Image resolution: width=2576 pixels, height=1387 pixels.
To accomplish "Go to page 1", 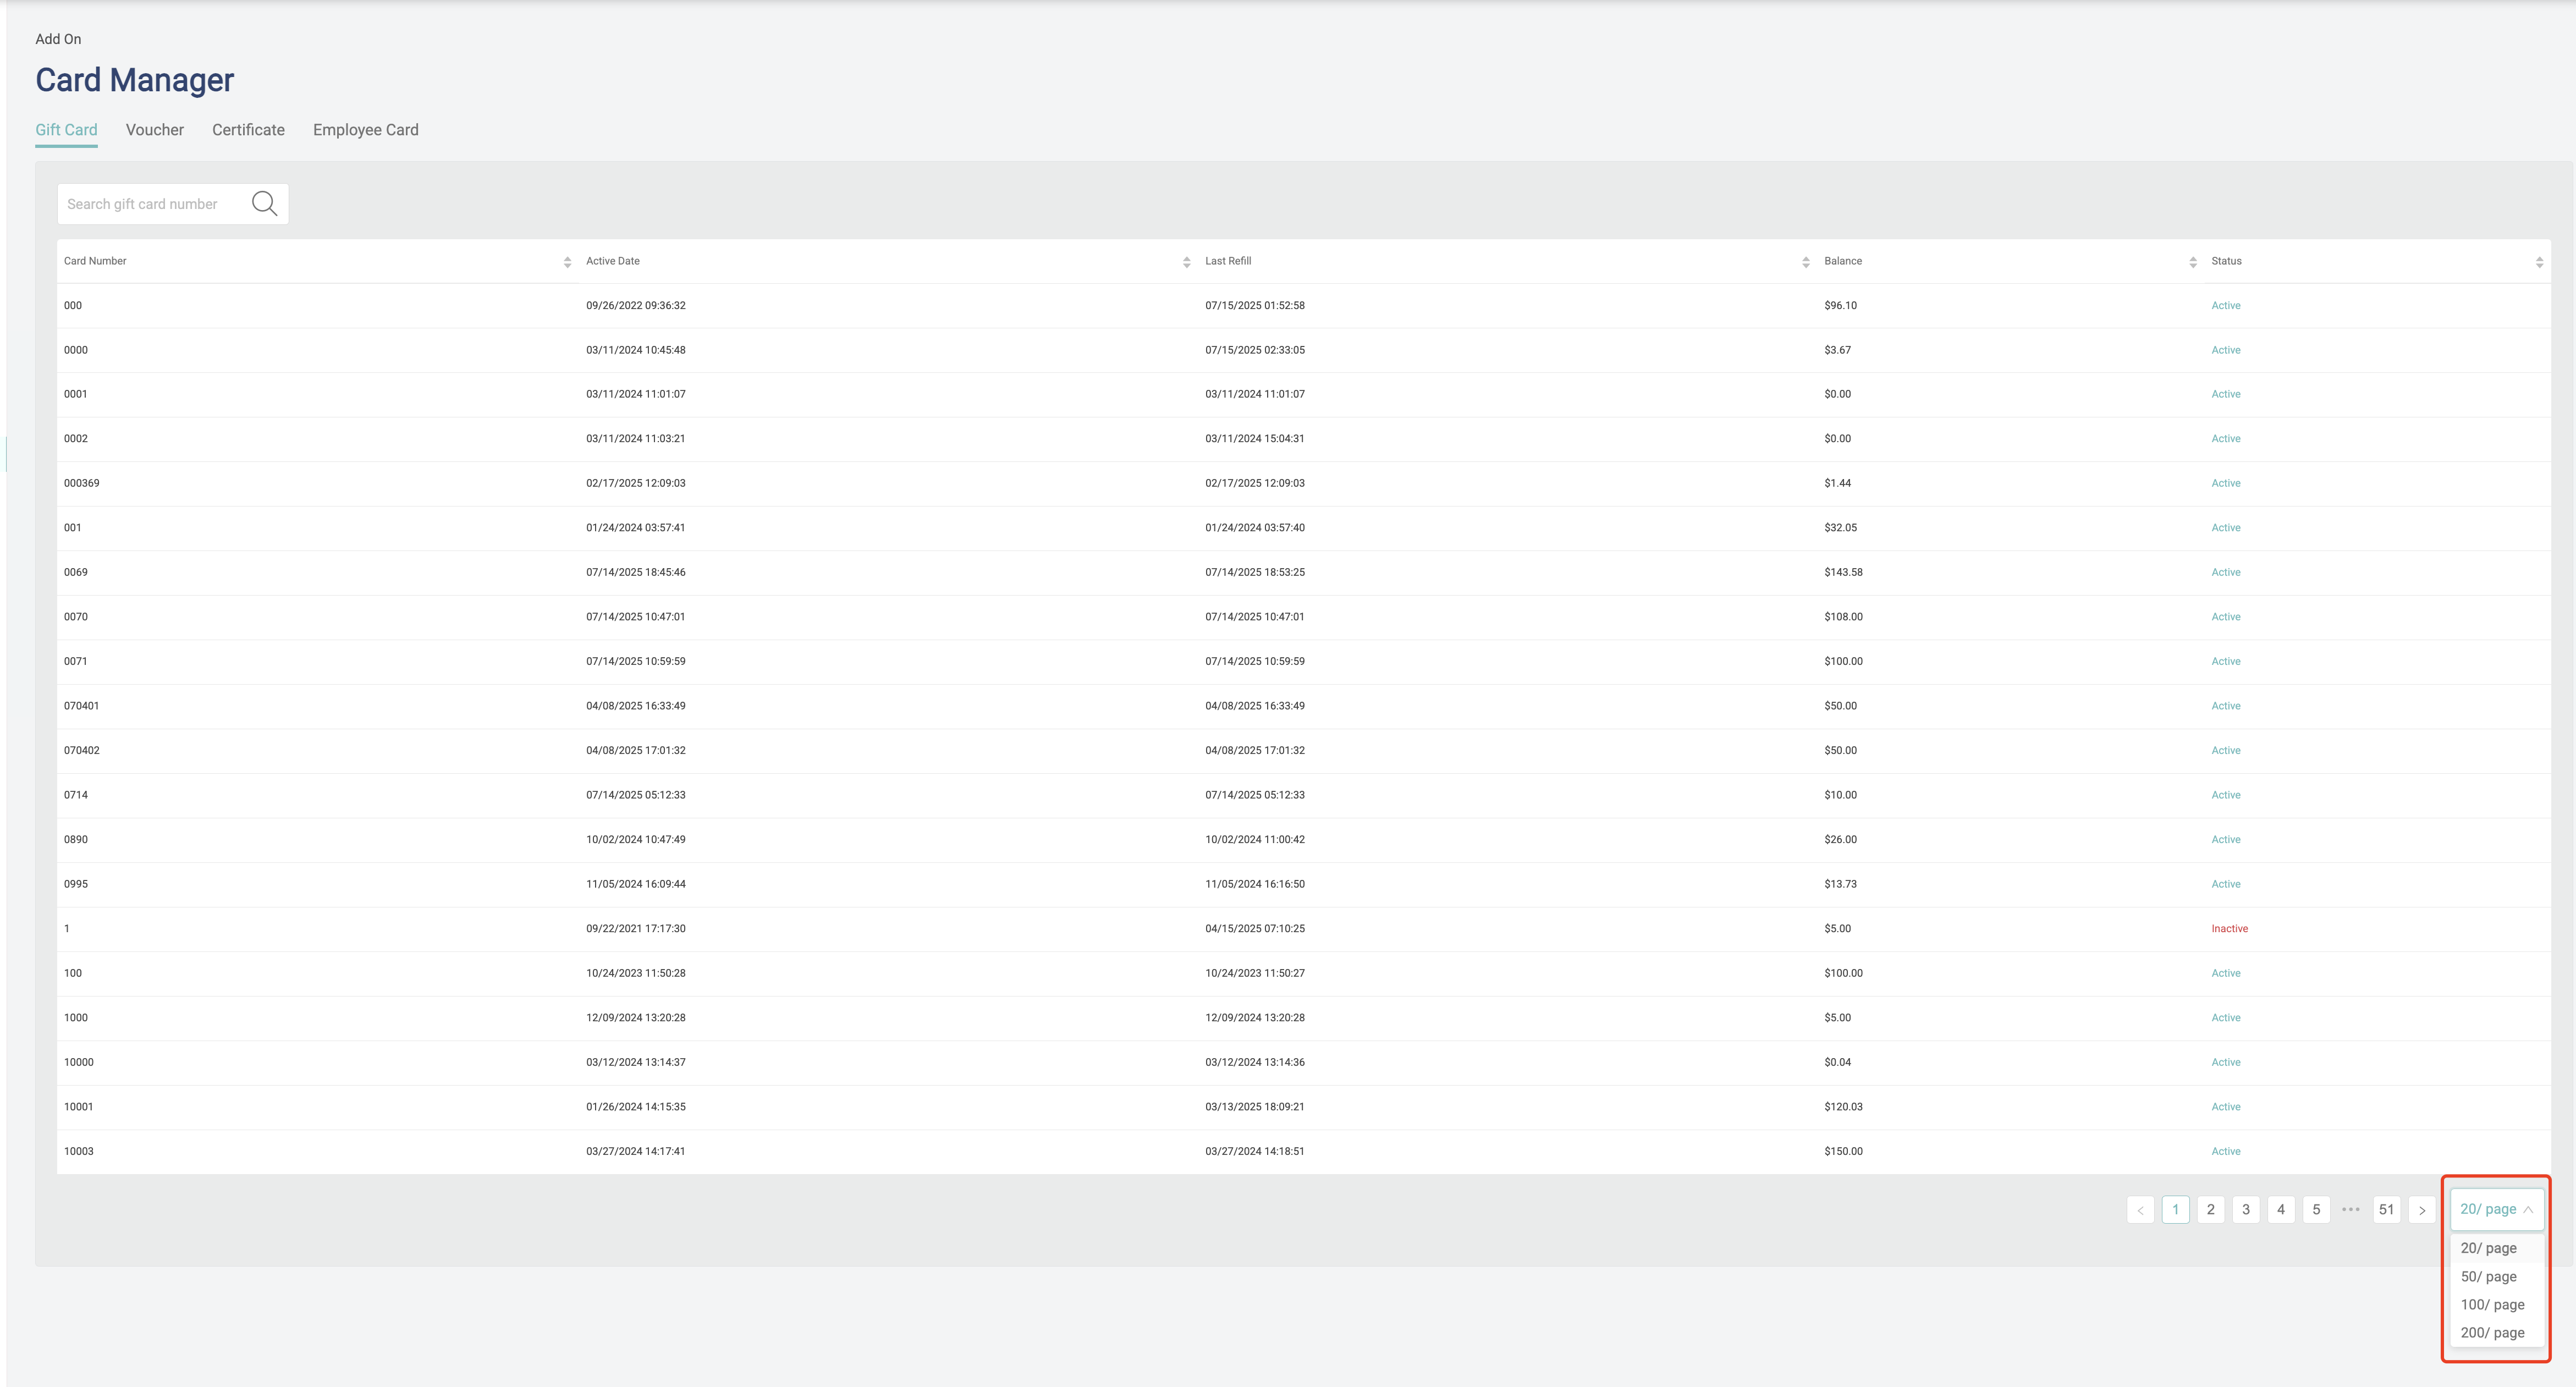I will [x=2175, y=1209].
